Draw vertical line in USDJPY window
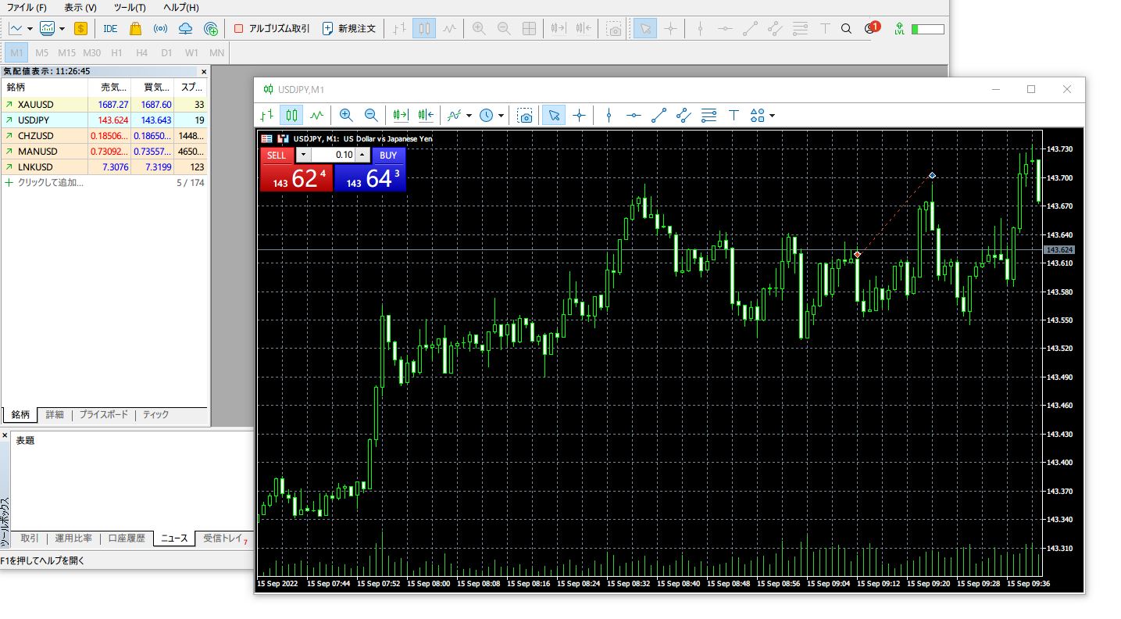This screenshot has height=619, width=1121. 609,116
